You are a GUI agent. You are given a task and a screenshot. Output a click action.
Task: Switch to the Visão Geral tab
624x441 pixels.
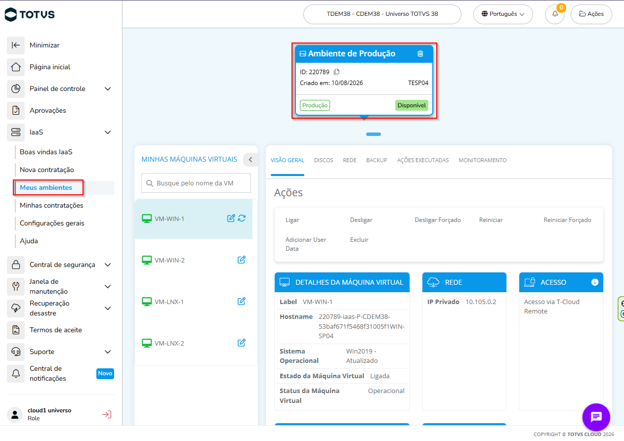click(x=288, y=160)
